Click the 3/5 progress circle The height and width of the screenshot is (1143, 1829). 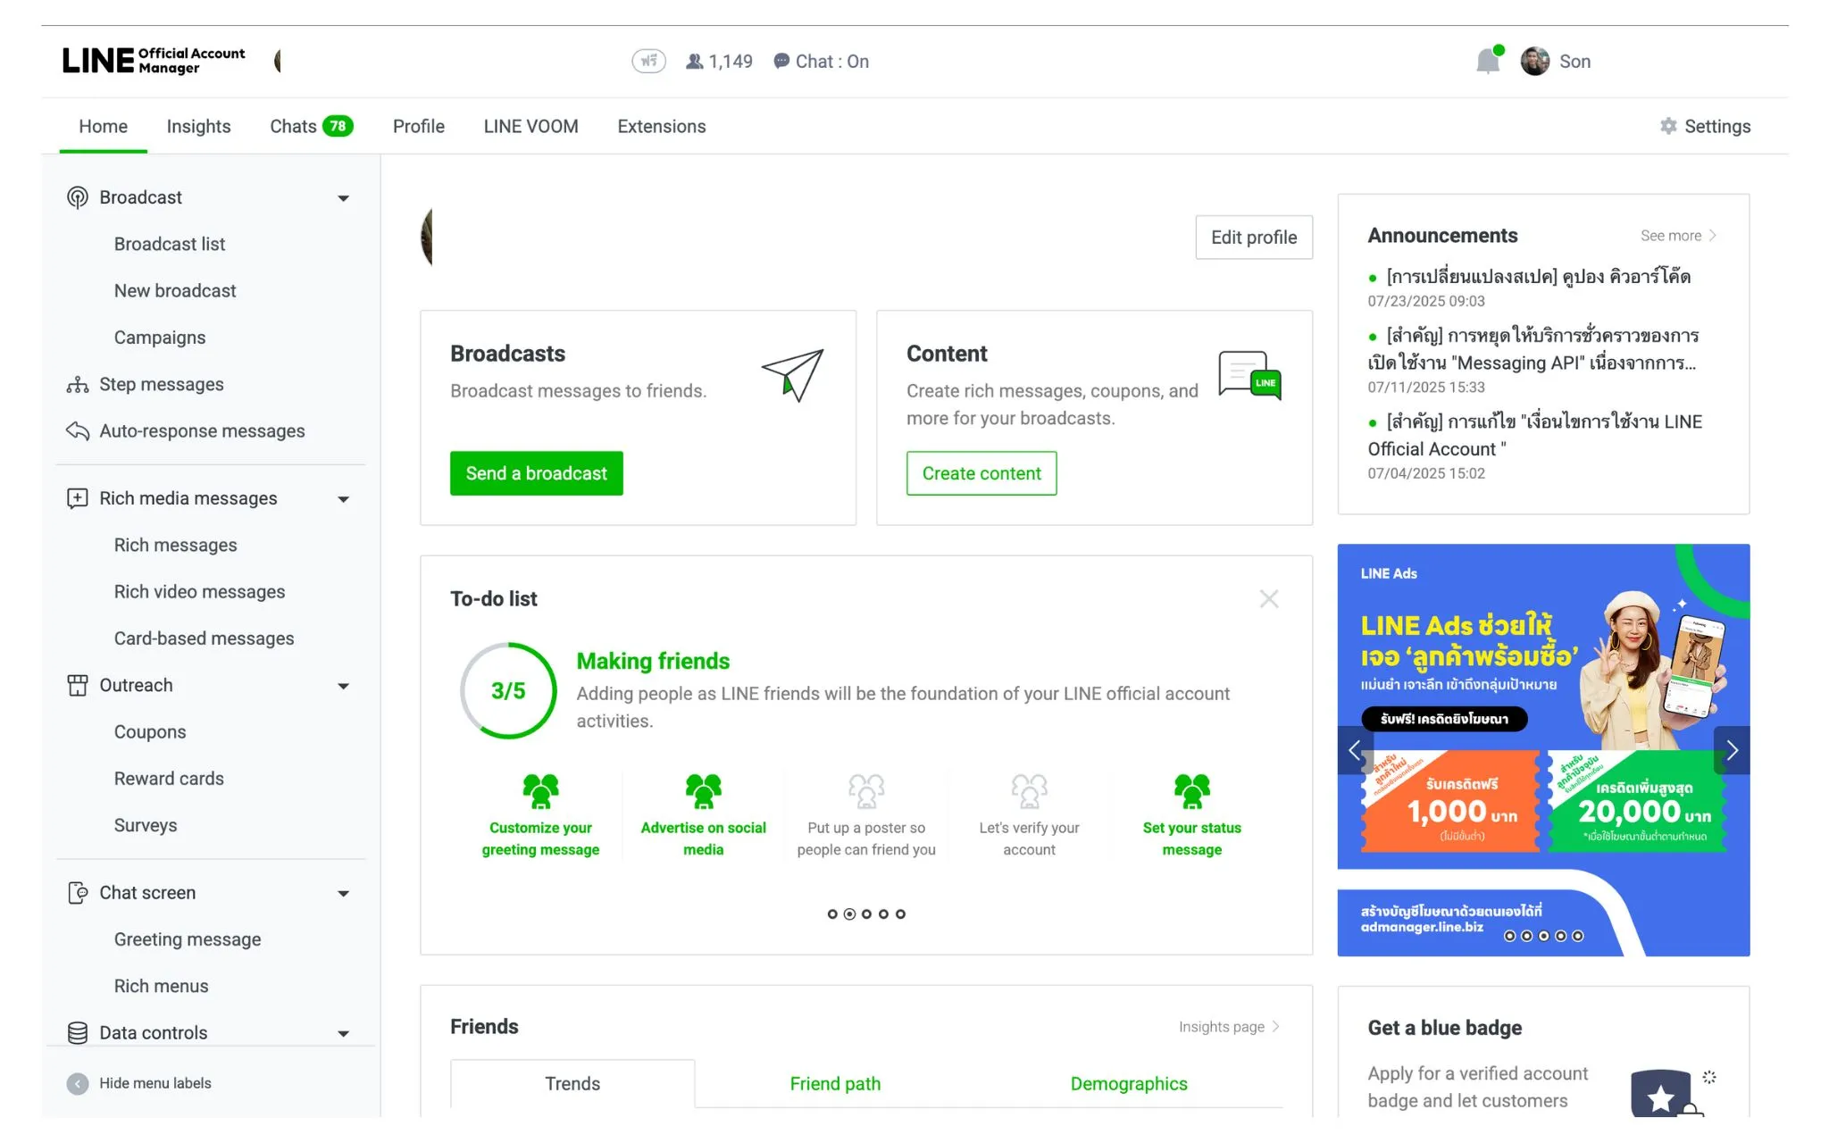508,690
